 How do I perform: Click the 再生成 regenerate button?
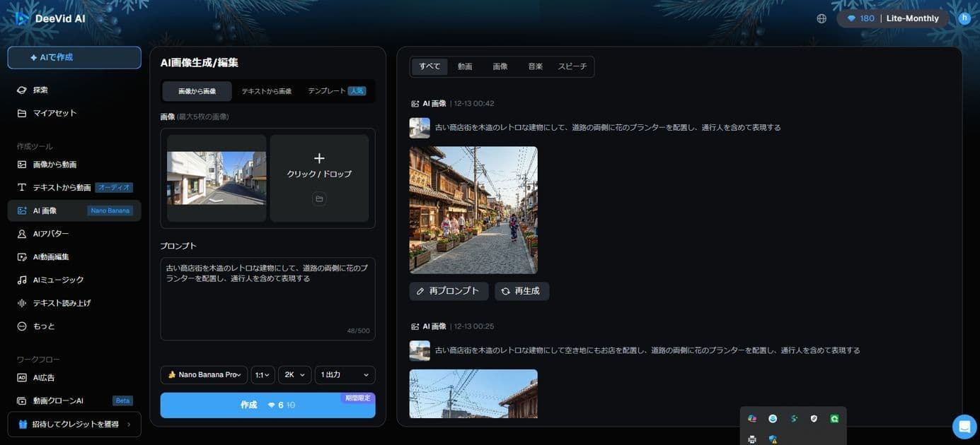click(x=521, y=291)
